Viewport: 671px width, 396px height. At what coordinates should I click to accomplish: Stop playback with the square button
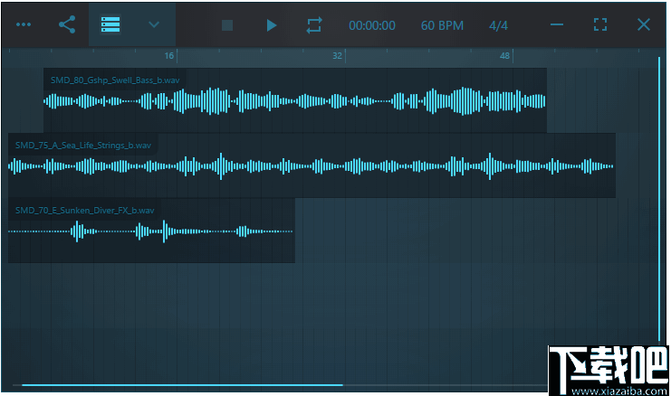click(x=227, y=25)
